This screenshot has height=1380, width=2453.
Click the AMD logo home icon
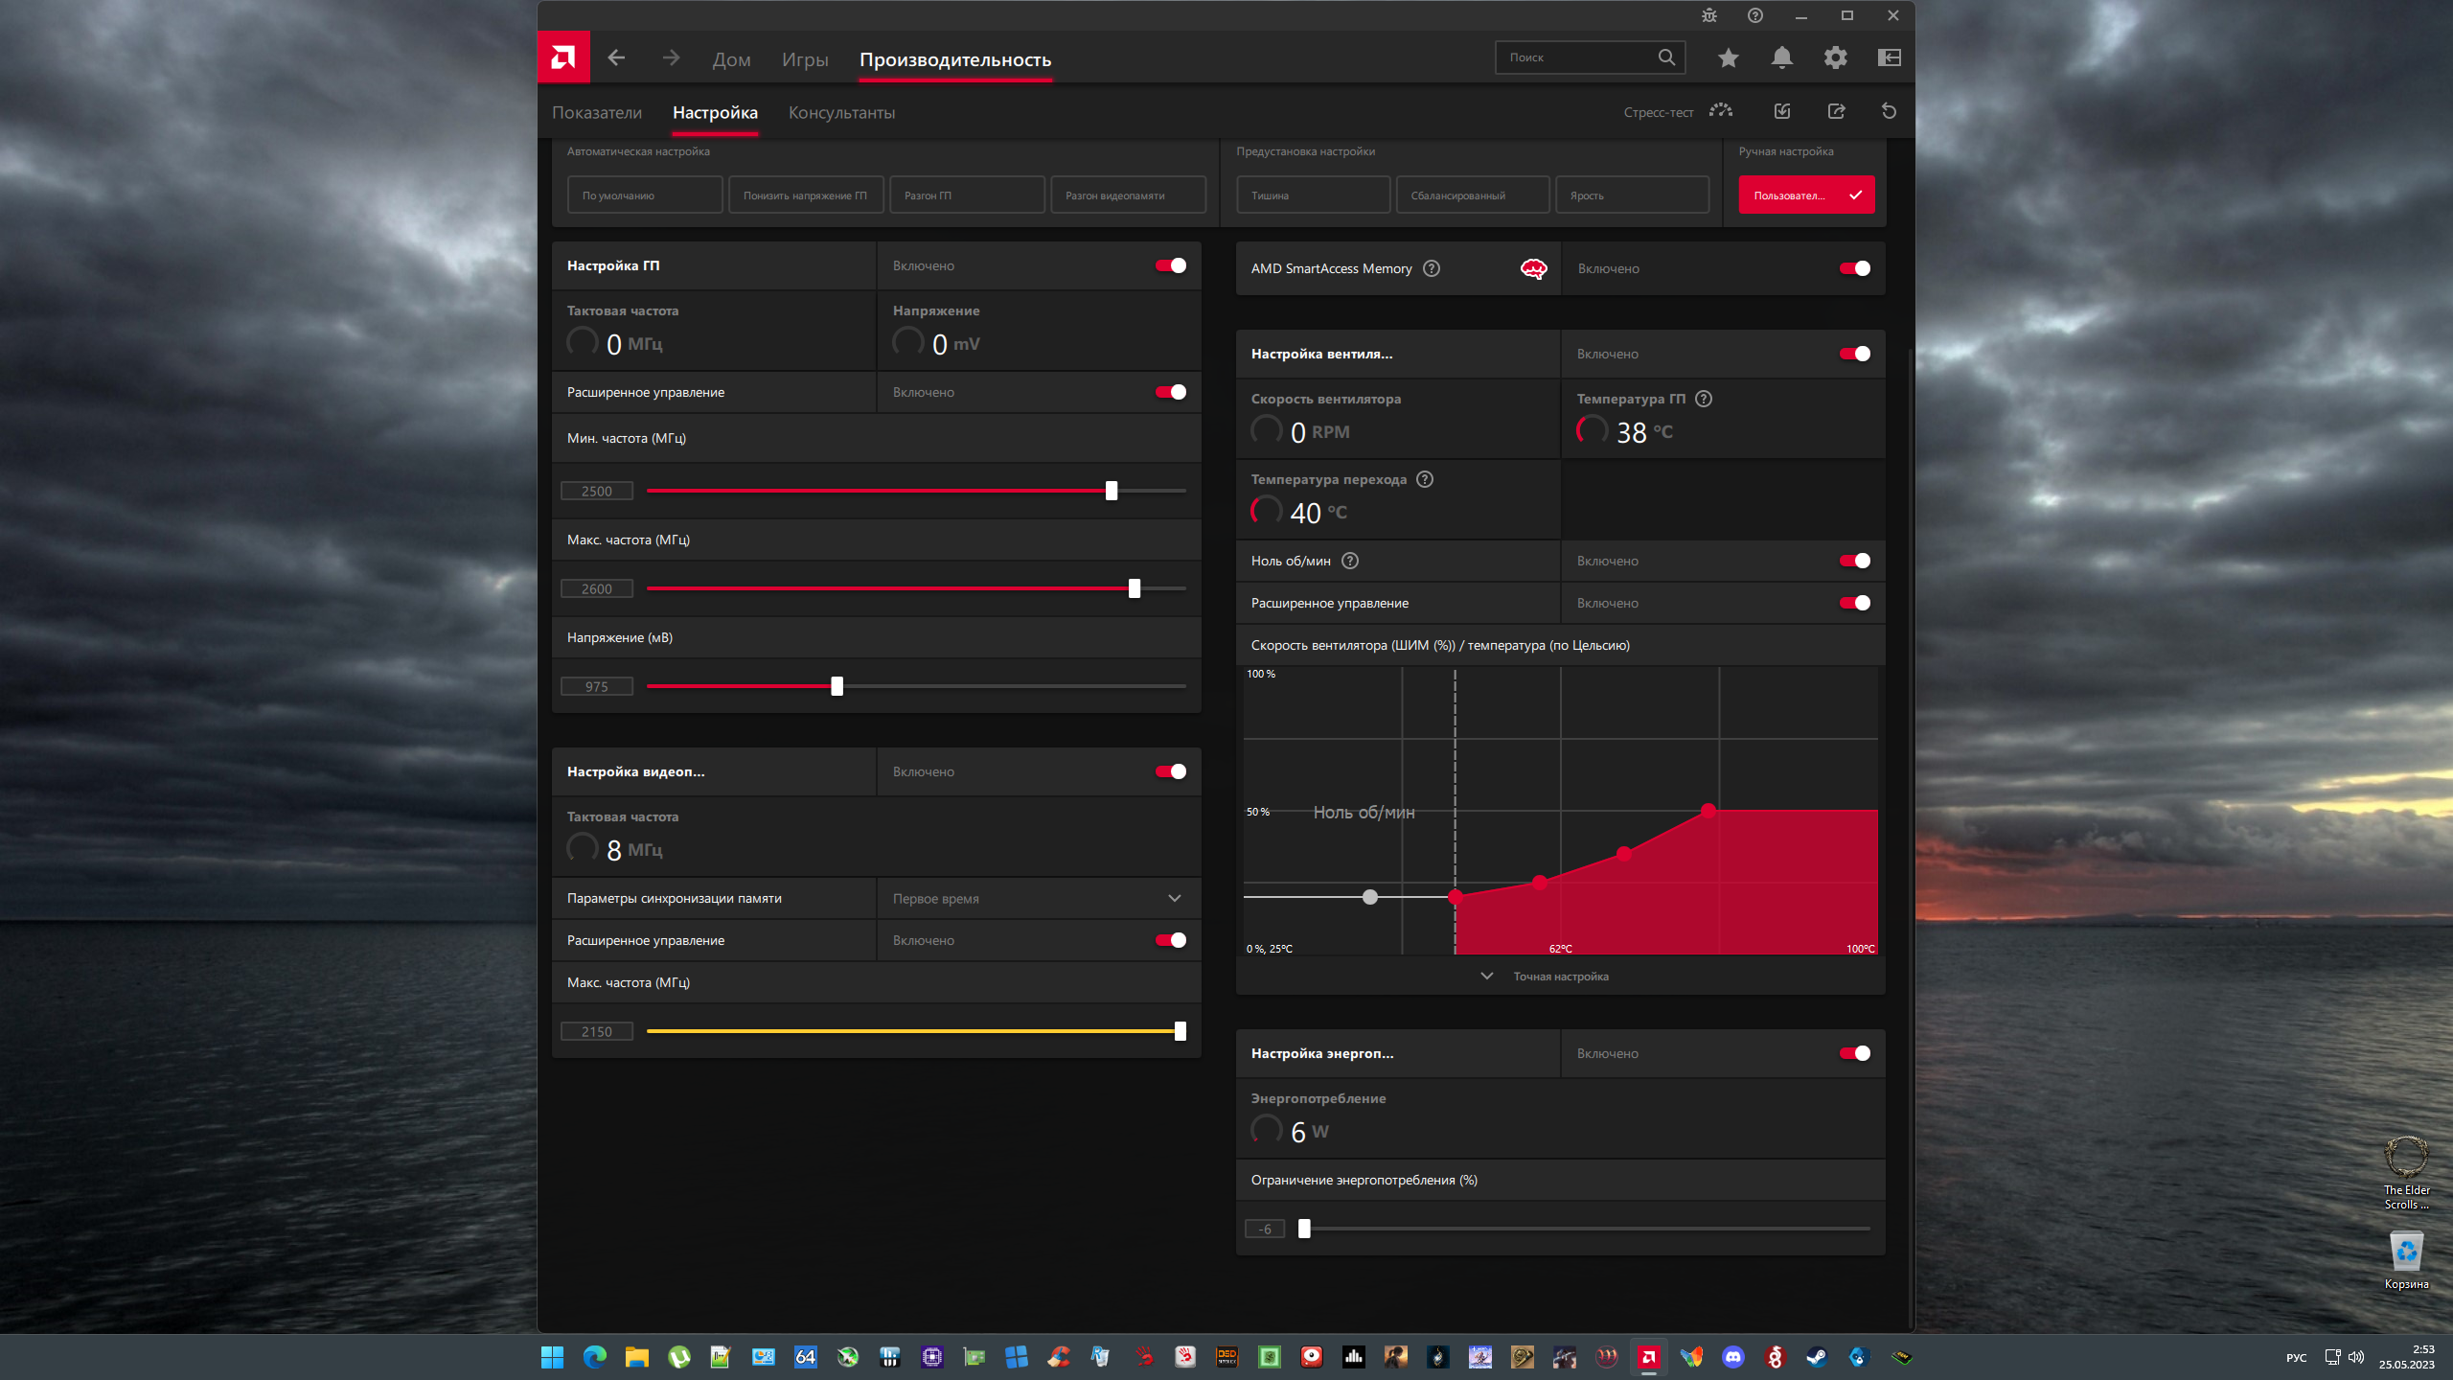coord(563,57)
